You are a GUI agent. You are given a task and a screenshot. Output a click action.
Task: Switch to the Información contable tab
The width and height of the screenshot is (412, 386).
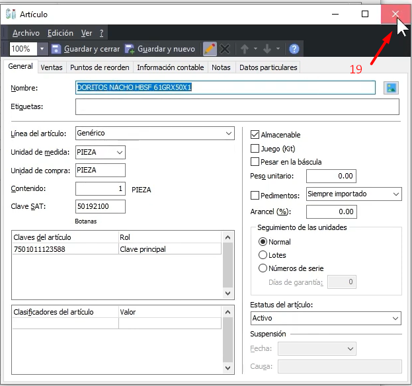coord(171,67)
